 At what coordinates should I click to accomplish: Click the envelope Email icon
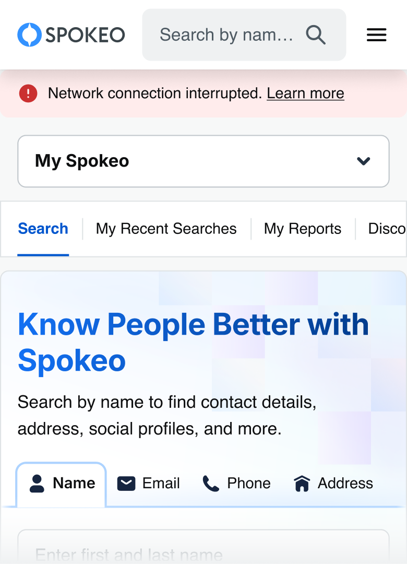pos(126,484)
